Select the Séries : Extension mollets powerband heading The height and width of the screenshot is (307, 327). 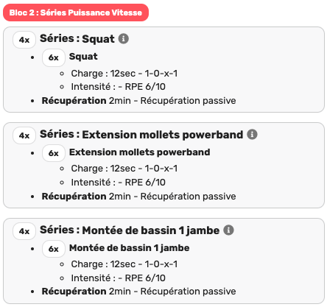[x=141, y=135]
